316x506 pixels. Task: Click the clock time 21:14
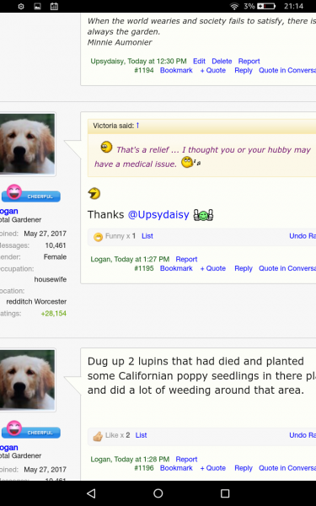(x=293, y=6)
